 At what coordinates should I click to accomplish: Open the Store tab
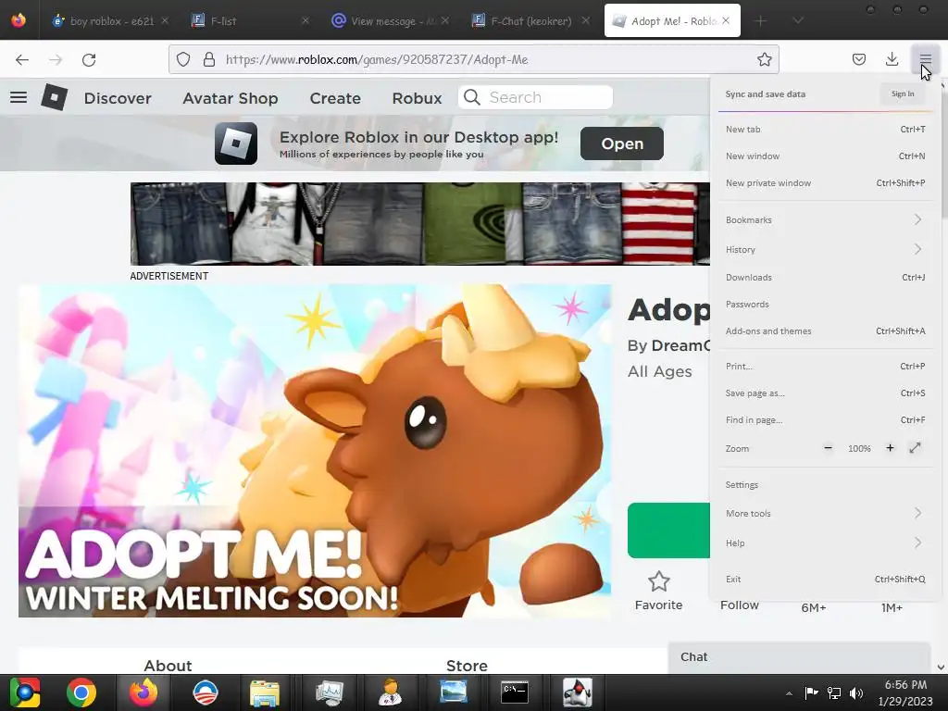[x=467, y=665]
